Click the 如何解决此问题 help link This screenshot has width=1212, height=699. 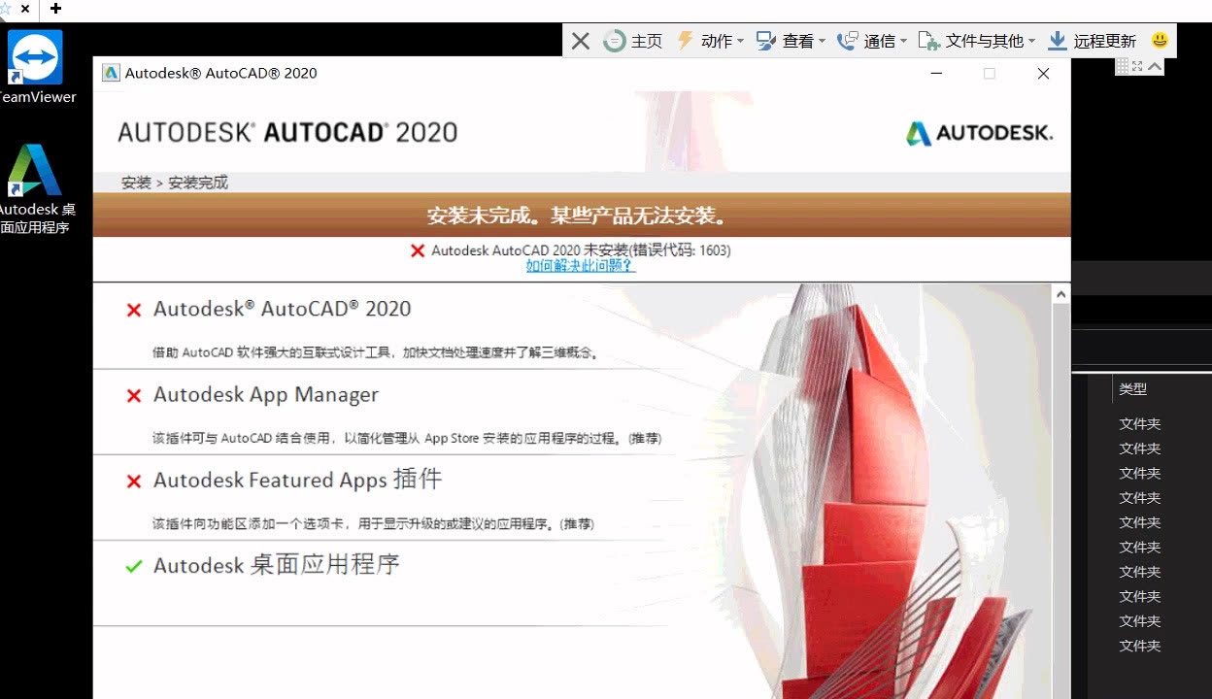coord(581,266)
